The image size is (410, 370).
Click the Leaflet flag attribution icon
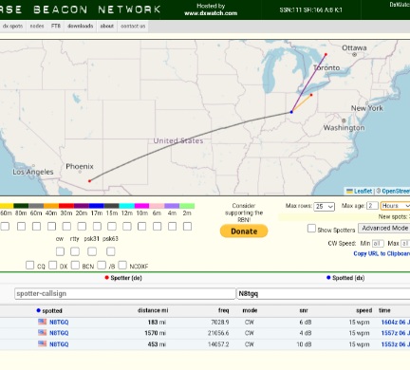point(349,192)
